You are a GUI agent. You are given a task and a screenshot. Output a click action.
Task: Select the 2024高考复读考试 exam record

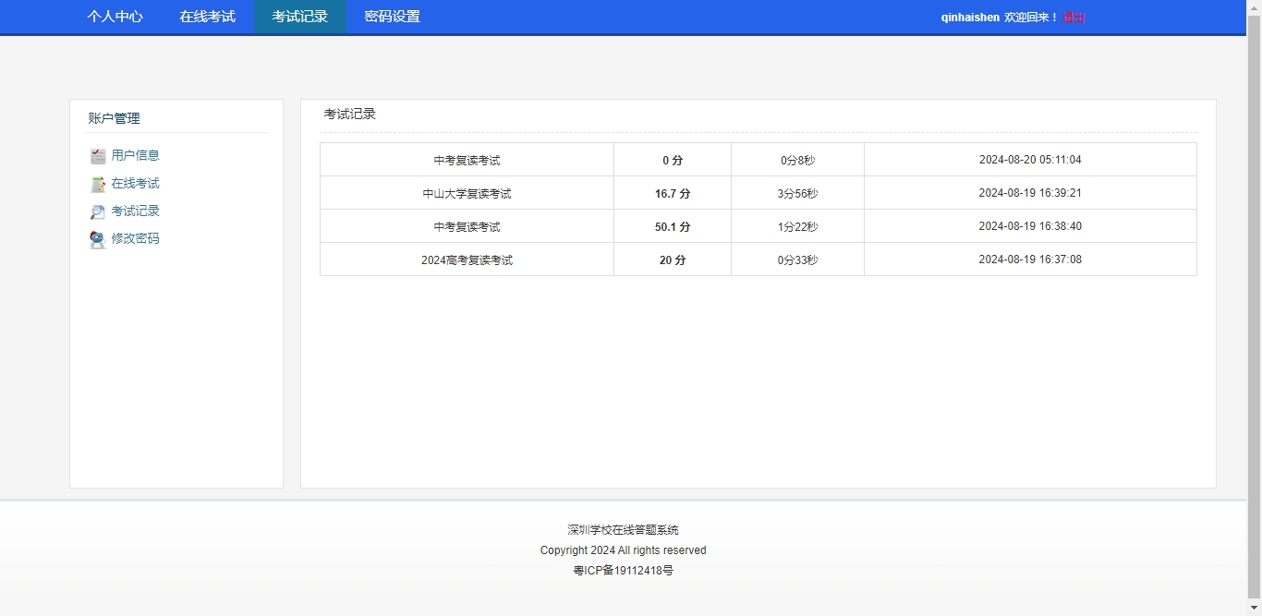tap(467, 260)
